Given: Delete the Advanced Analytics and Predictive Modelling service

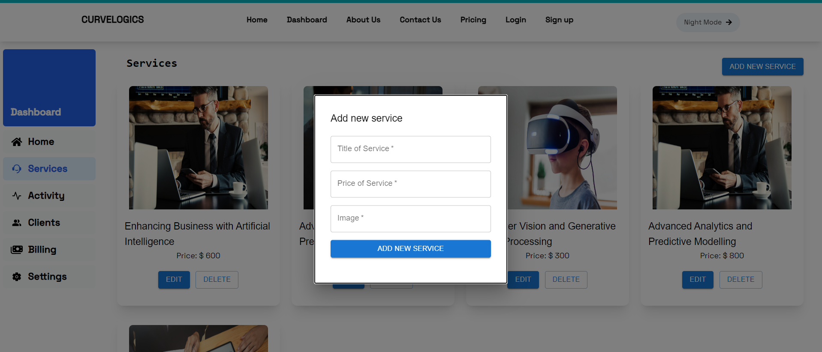Looking at the screenshot, I should point(741,280).
